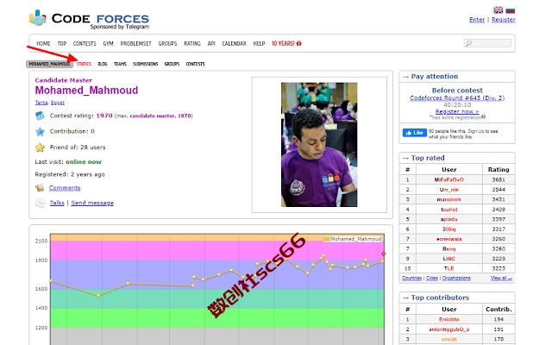Image resolution: width=552 pixels, height=345 pixels.
Task: Open antontrygubO_o contributor profile
Action: [x=448, y=329]
